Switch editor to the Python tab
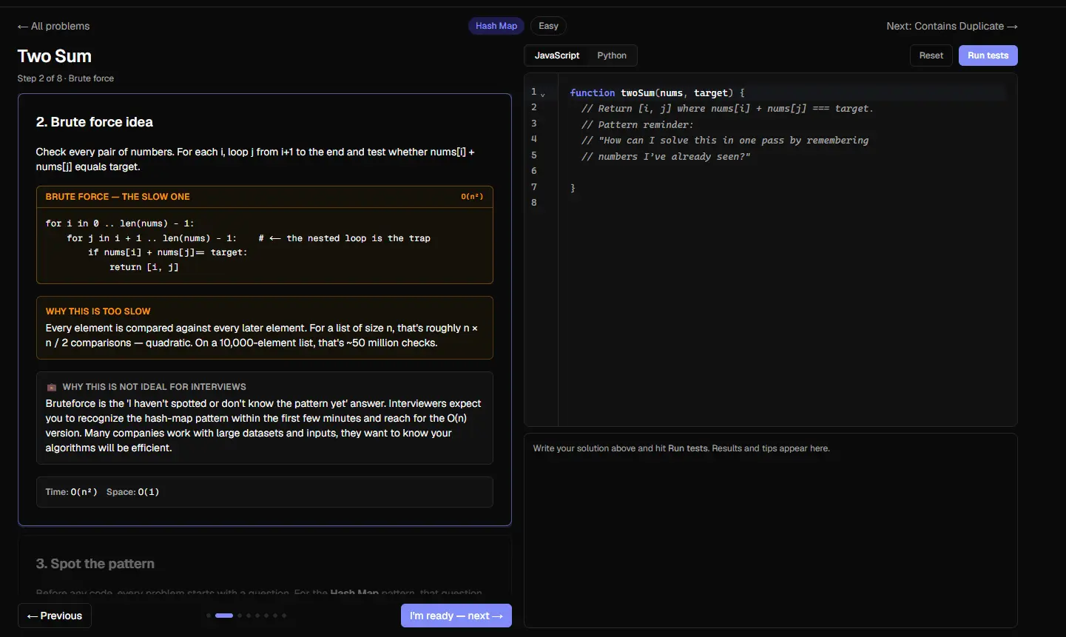Image resolution: width=1066 pixels, height=637 pixels. 612,55
